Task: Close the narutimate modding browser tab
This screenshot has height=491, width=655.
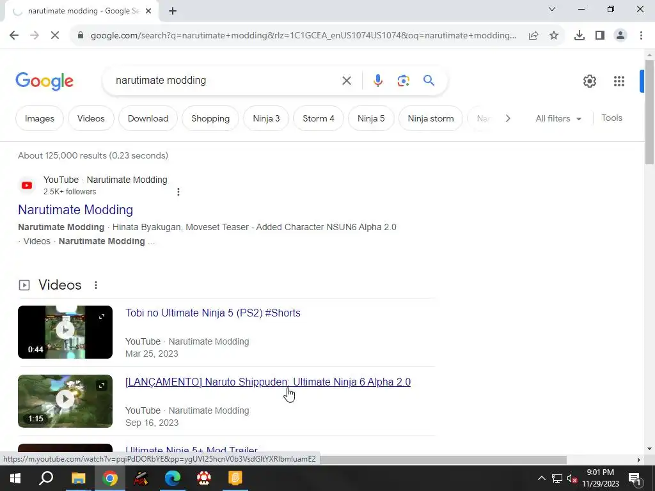Action: coord(148,12)
